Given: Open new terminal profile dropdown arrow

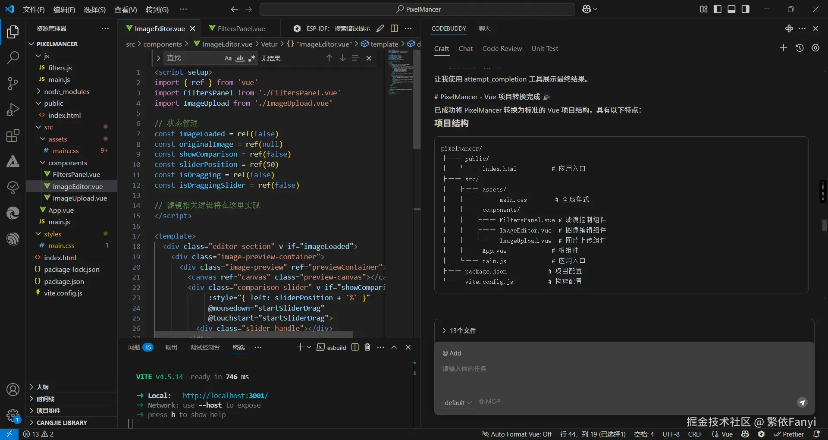Looking at the screenshot, I should click(x=309, y=347).
